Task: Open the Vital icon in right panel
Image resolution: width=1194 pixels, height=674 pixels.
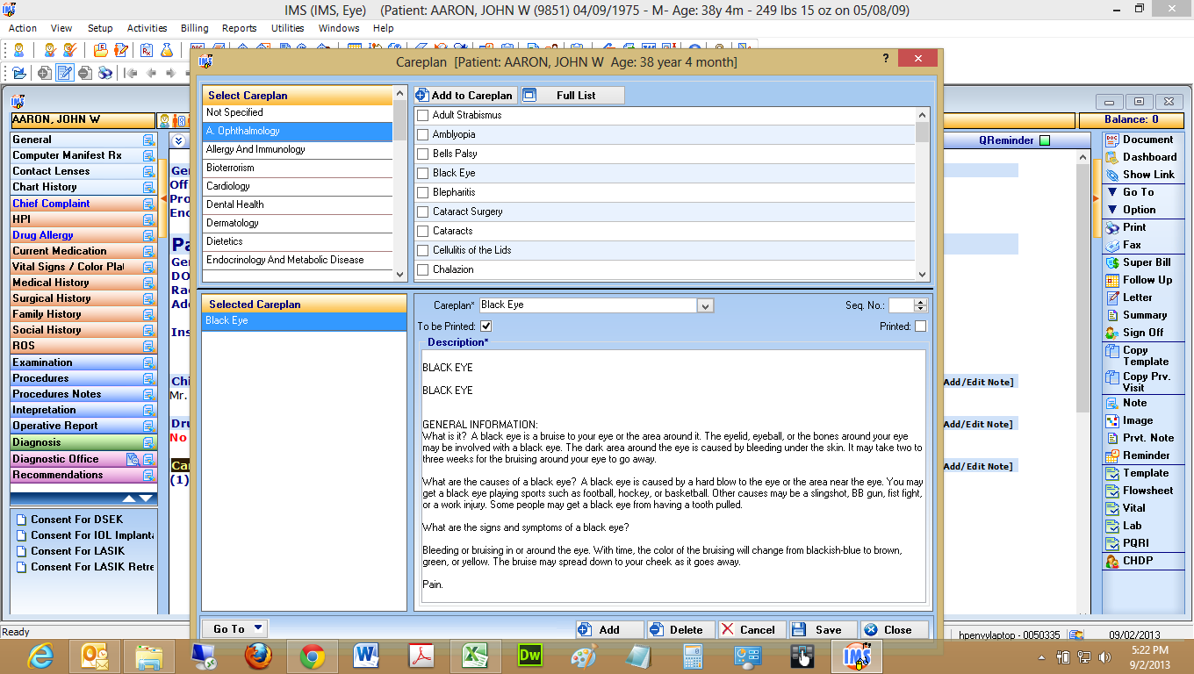Action: click(x=1112, y=508)
